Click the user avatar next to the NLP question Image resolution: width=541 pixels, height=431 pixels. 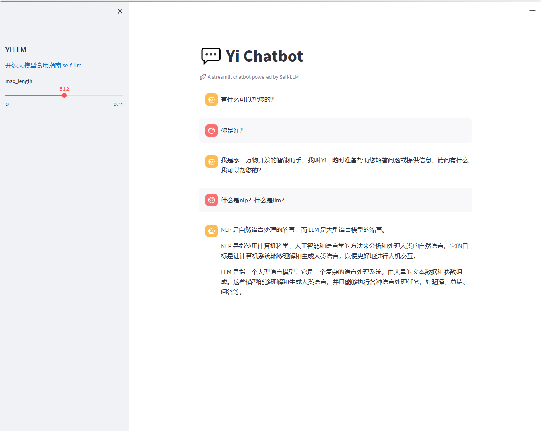tap(211, 200)
